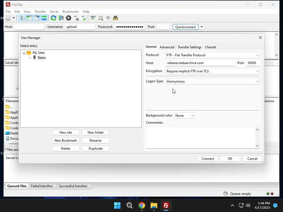Click the Site Manager Host field
This screenshot has width=283, height=212.
coord(201,63)
